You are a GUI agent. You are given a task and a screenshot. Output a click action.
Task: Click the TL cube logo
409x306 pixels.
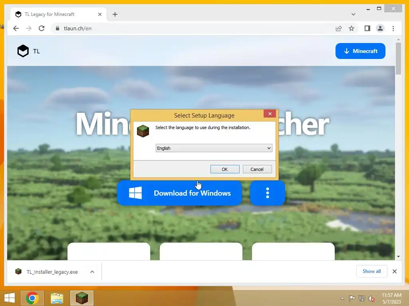[23, 51]
